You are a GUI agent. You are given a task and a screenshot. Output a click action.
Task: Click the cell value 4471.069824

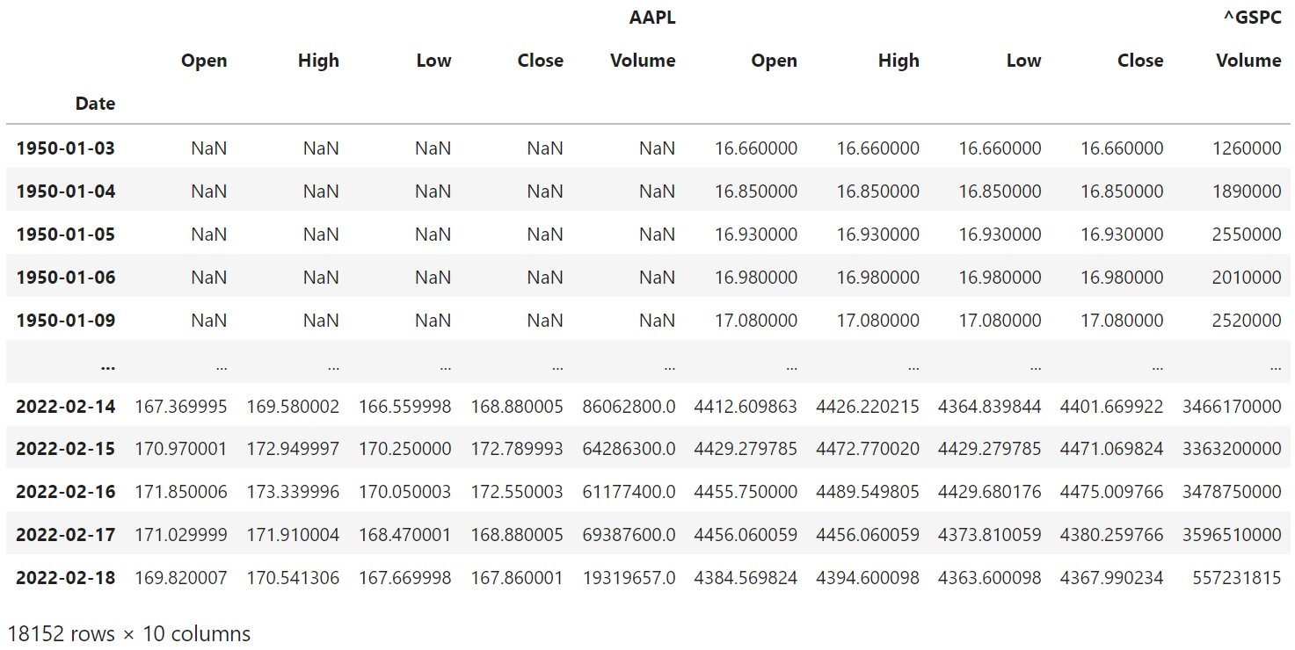[x=1112, y=449]
